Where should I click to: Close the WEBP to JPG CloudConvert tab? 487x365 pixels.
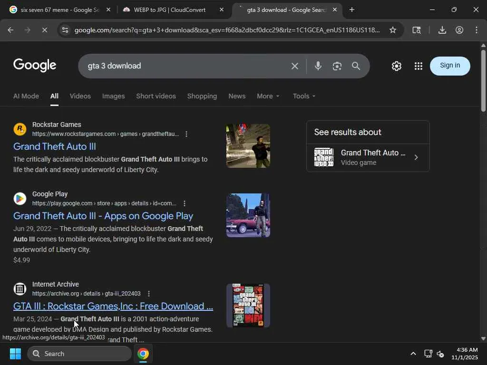click(x=222, y=10)
